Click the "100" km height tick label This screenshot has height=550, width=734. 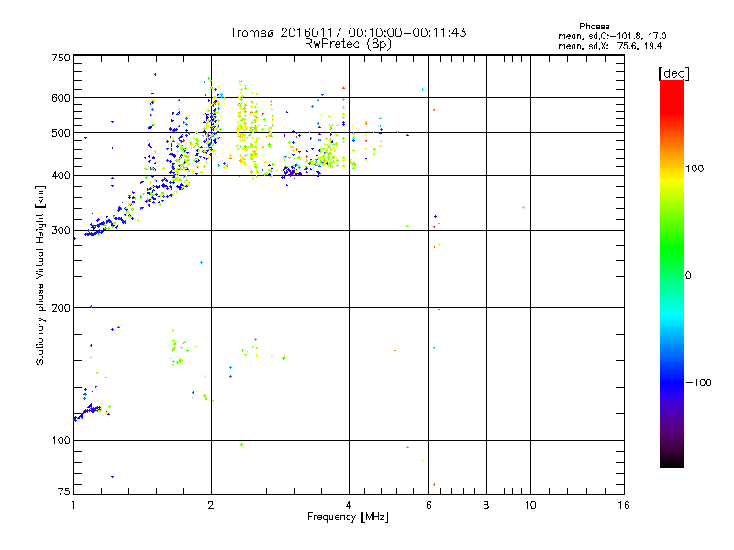click(61, 441)
